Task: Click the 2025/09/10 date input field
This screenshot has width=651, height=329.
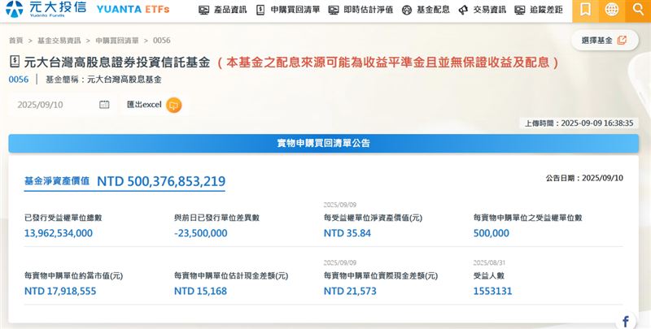Action: coord(62,105)
